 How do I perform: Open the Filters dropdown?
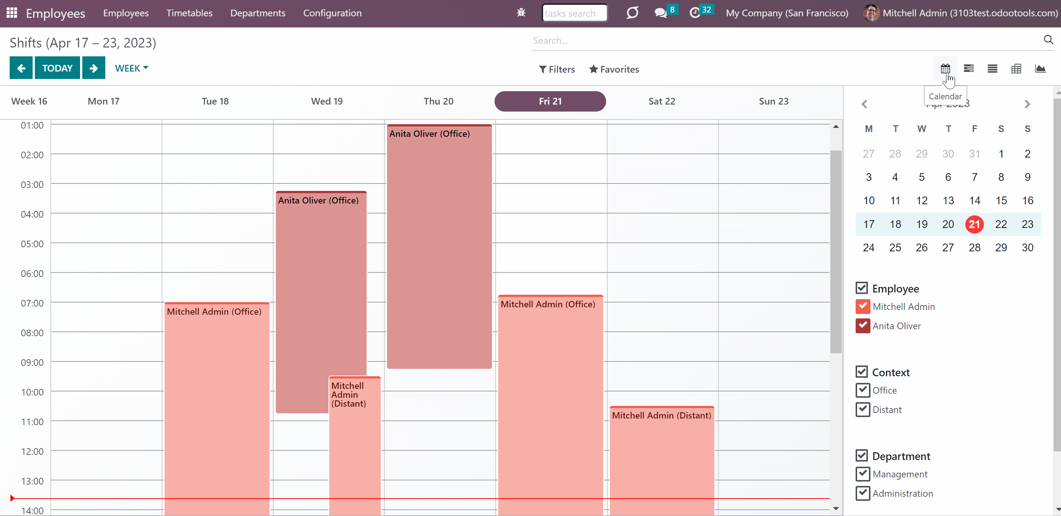coord(557,69)
